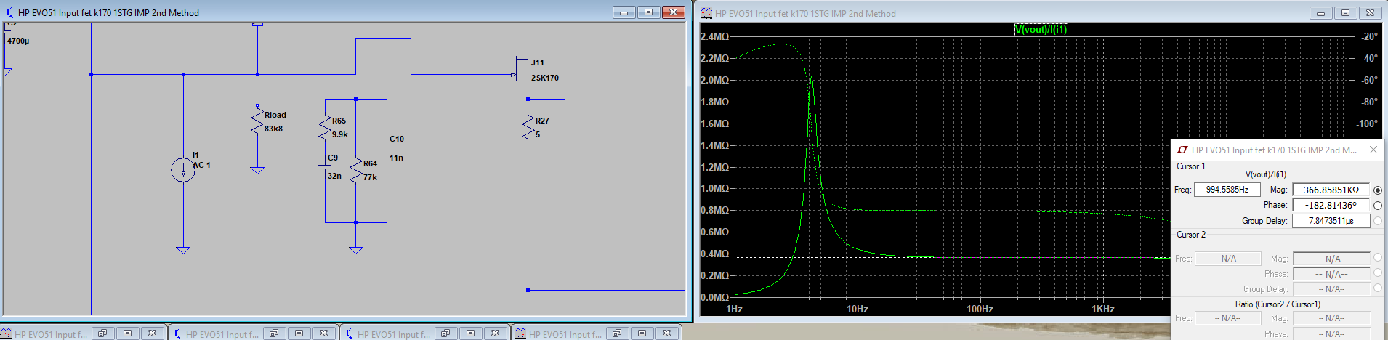Click ground symbol below Rload

coord(257,170)
